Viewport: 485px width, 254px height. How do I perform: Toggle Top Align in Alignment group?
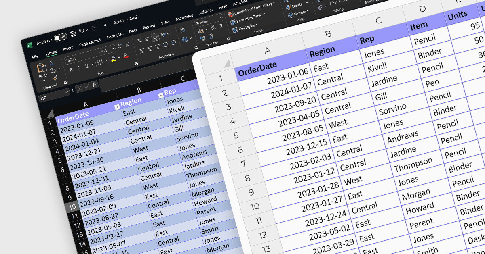[x=139, y=40]
